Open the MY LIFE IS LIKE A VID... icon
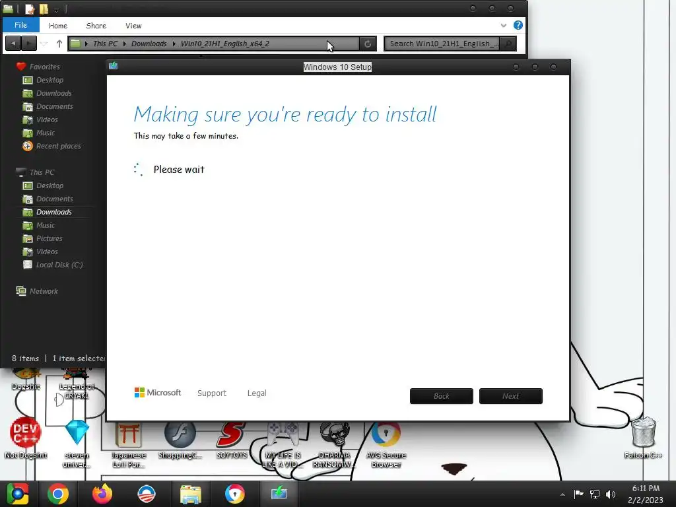 (283, 444)
